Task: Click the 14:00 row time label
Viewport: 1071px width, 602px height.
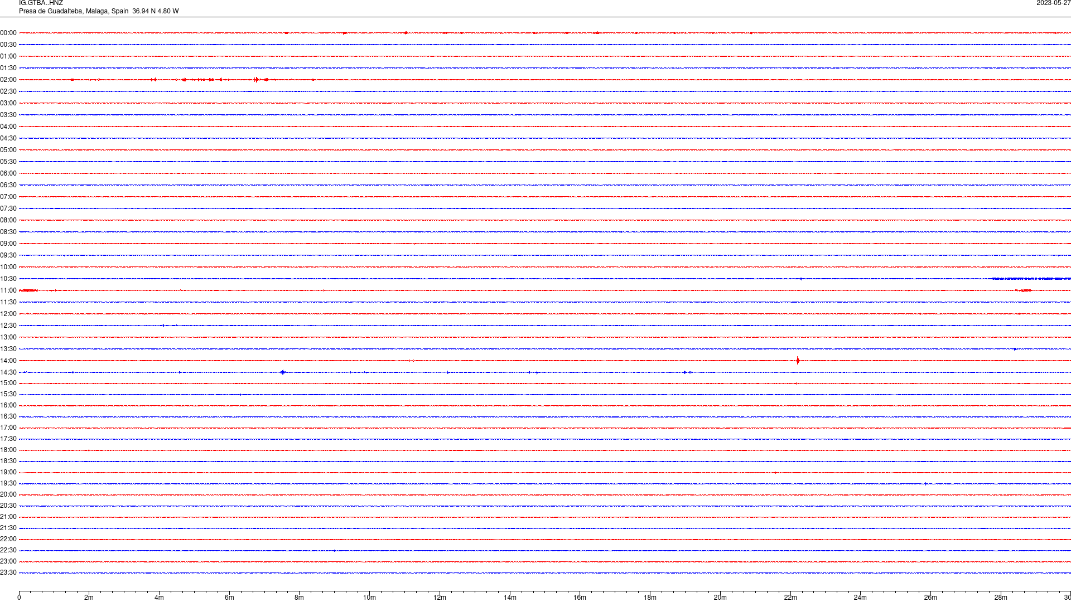Action: pyautogui.click(x=8, y=361)
